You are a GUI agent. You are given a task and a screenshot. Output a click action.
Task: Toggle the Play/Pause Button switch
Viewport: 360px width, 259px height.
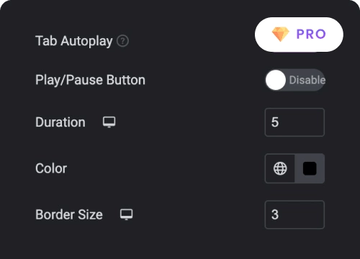tap(295, 80)
